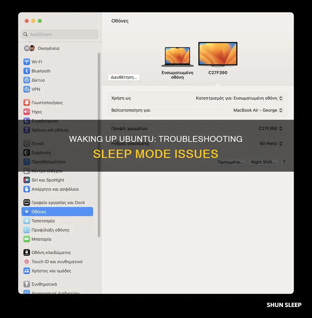This screenshot has width=312, height=318.
Task: Select Ταπετσαρία in the sidebar
Action: [43, 221]
